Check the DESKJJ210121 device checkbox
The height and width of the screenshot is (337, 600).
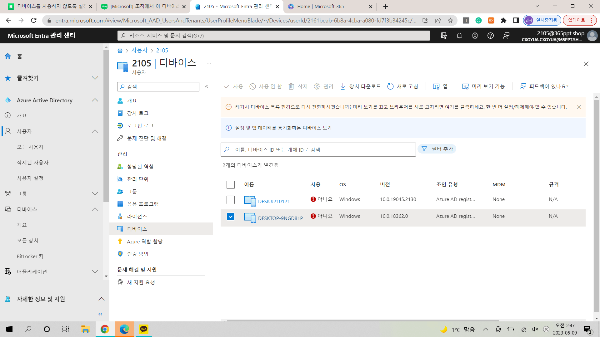[x=230, y=200]
